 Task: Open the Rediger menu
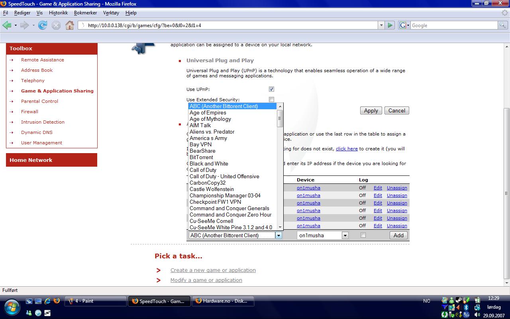(22, 13)
